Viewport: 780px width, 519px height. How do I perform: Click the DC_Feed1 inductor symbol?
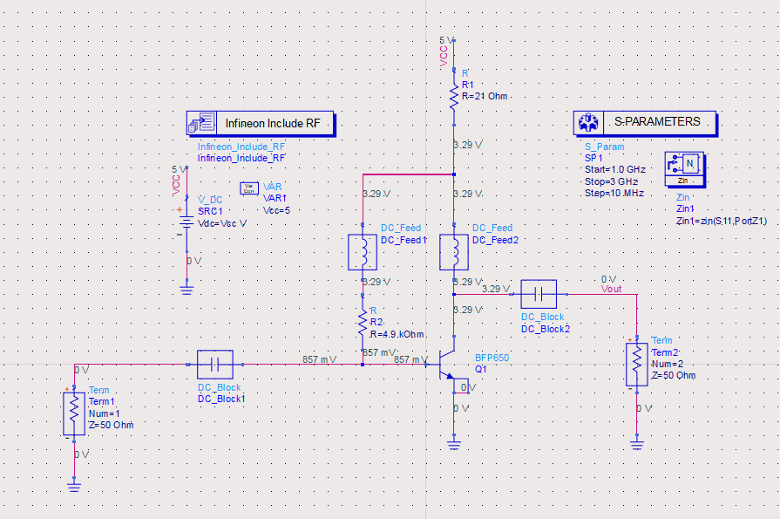pyautogui.click(x=362, y=251)
